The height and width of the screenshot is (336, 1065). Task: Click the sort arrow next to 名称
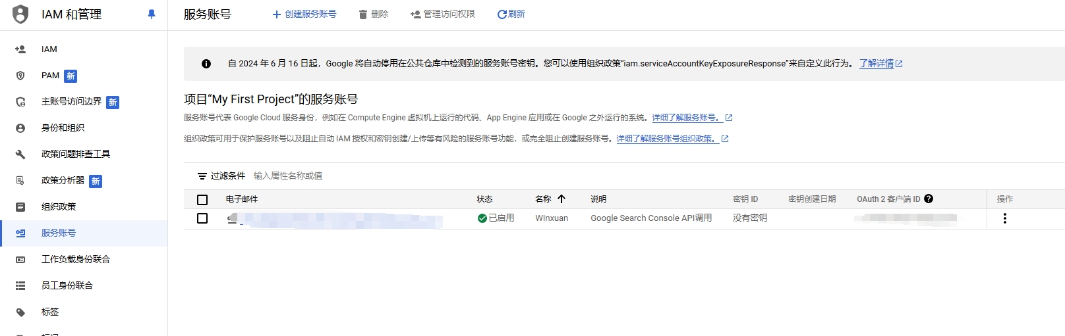561,199
